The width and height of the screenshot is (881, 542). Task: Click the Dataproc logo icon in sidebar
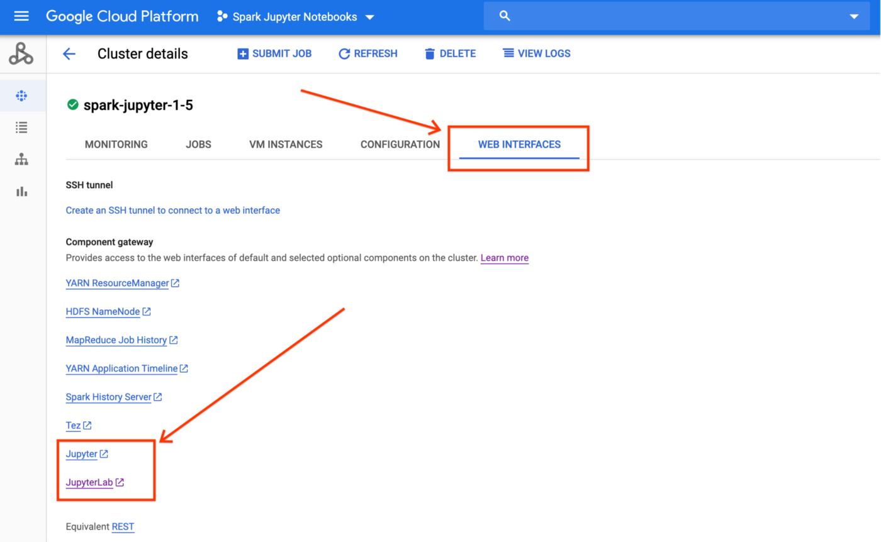(21, 54)
